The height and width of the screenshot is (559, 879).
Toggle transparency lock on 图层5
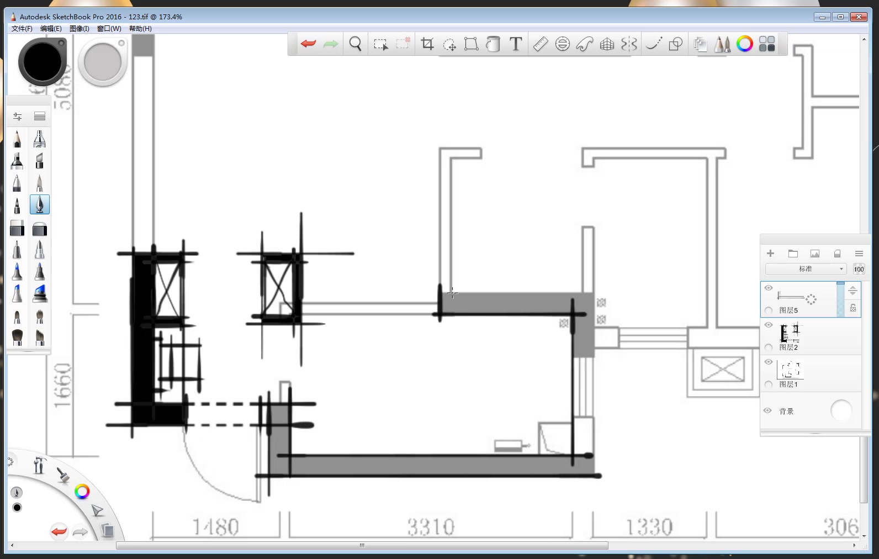852,308
